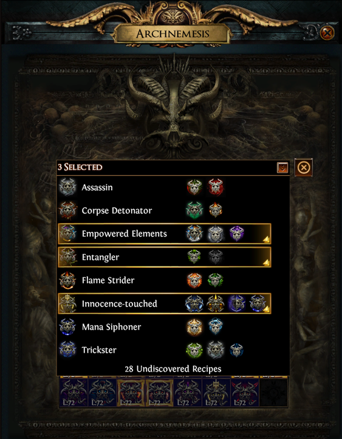Deselect the Empowered Elements recipe row
The image size is (342, 439).
tap(165, 233)
